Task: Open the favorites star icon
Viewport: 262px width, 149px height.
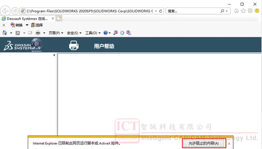Action: [243, 11]
